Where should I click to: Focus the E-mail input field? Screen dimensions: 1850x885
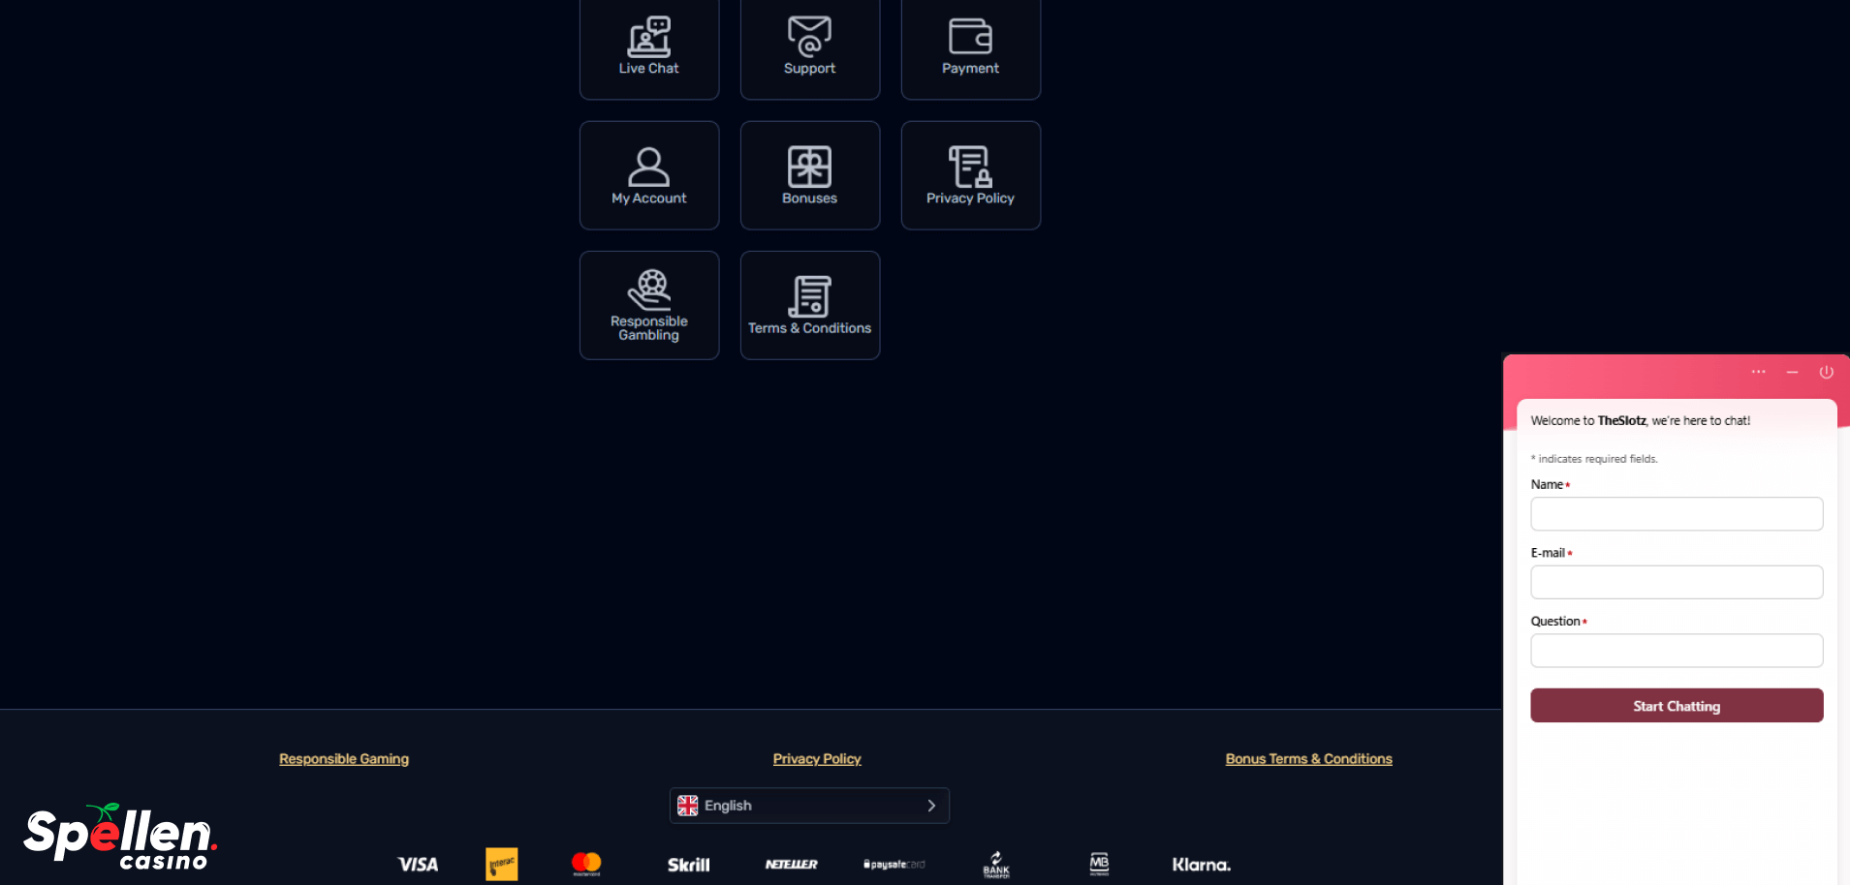(x=1676, y=582)
